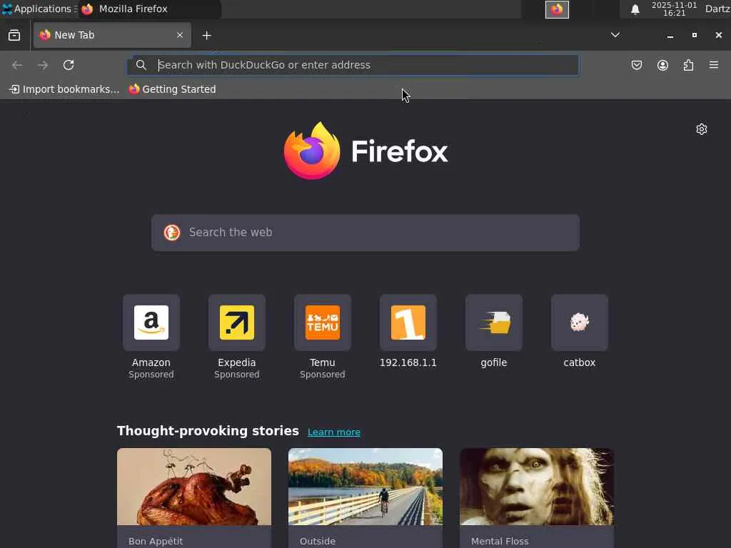The image size is (731, 548).
Task: Open the new tab personalize gear
Action: (702, 129)
